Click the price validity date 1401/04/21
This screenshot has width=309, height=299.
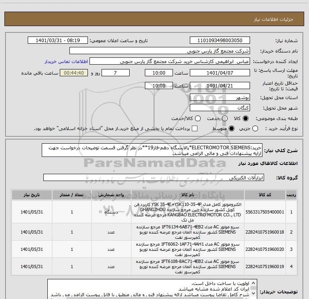[x=220, y=86]
